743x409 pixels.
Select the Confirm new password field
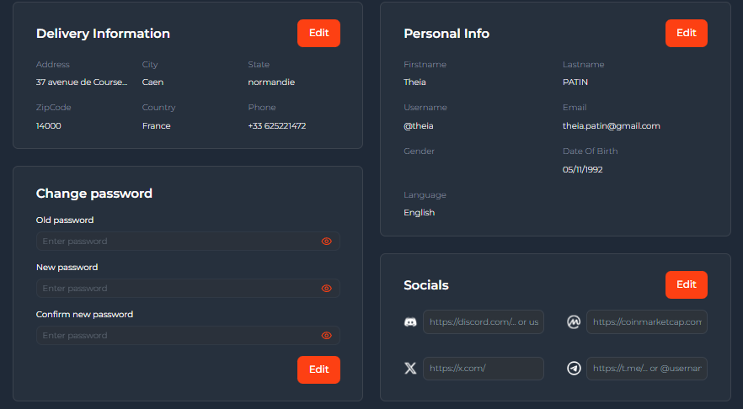tap(179, 336)
